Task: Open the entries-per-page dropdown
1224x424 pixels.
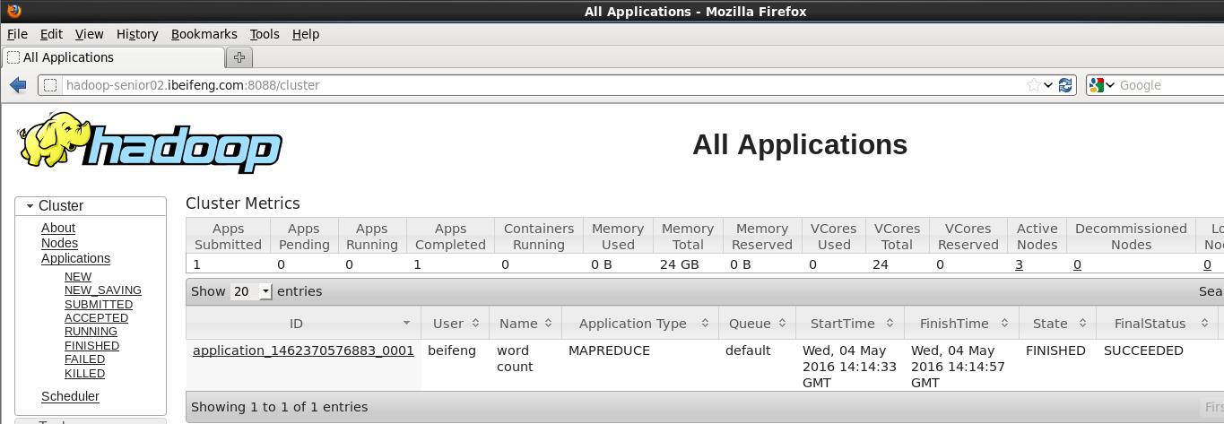Action: pyautogui.click(x=252, y=291)
